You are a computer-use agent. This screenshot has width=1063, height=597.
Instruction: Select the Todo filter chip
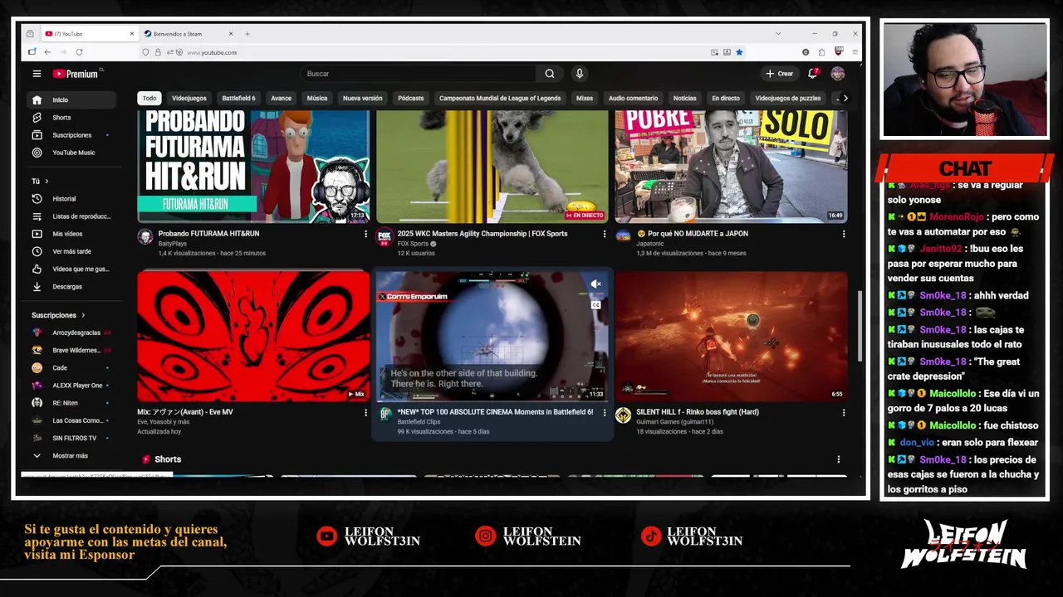click(149, 98)
